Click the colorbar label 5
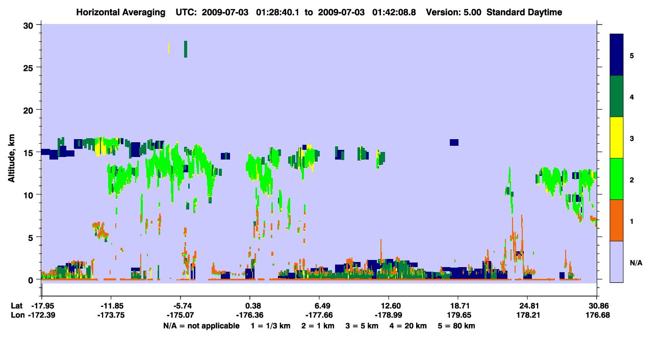Screen dimensions: 663x340 [x=632, y=55]
